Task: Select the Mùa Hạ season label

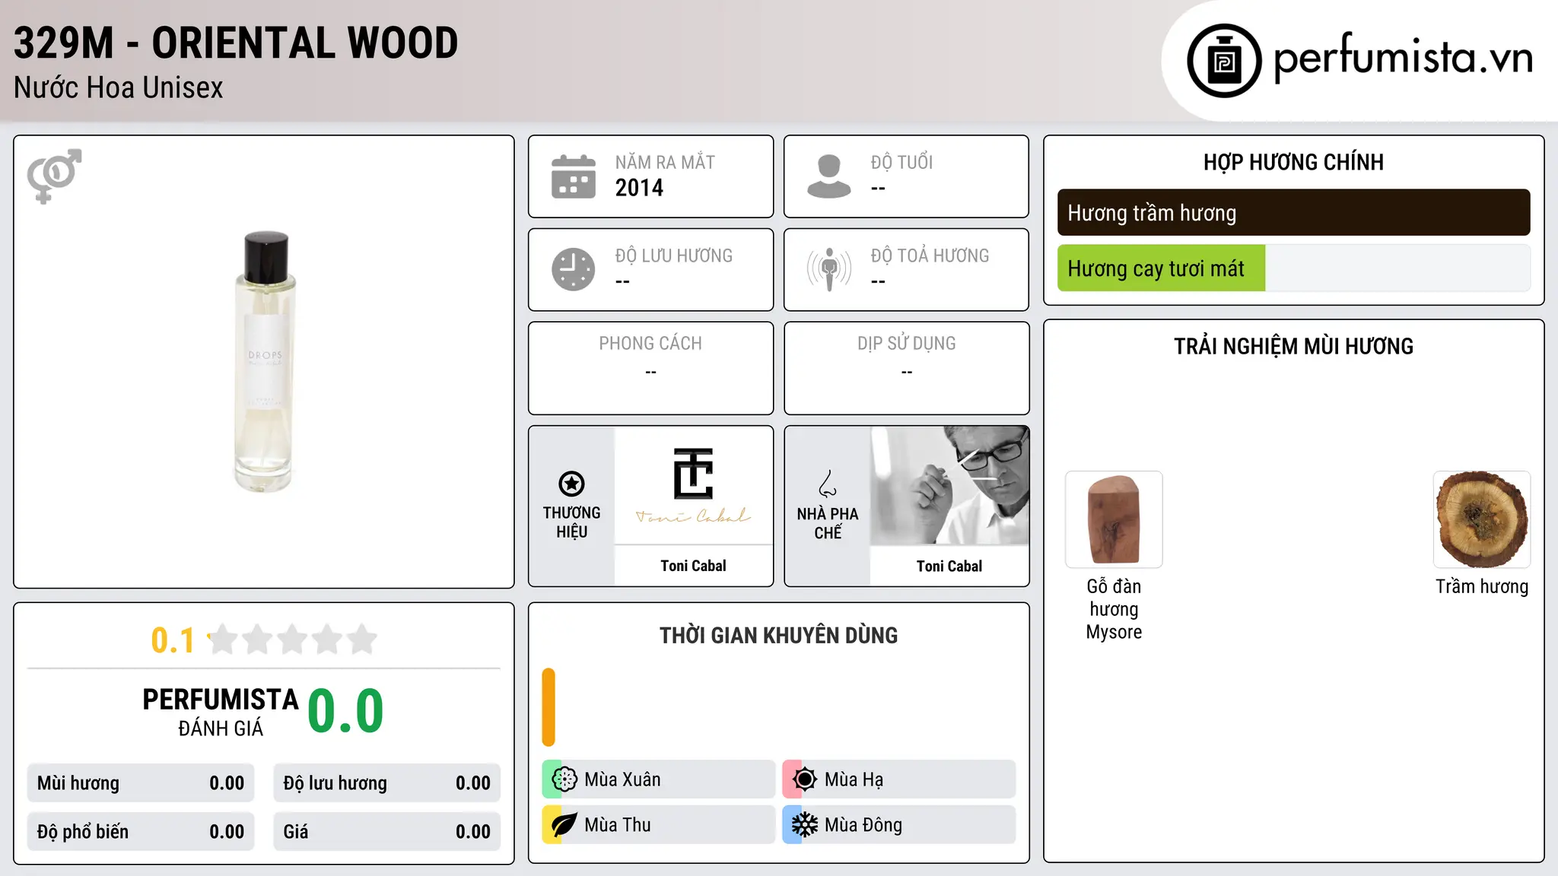Action: (854, 779)
